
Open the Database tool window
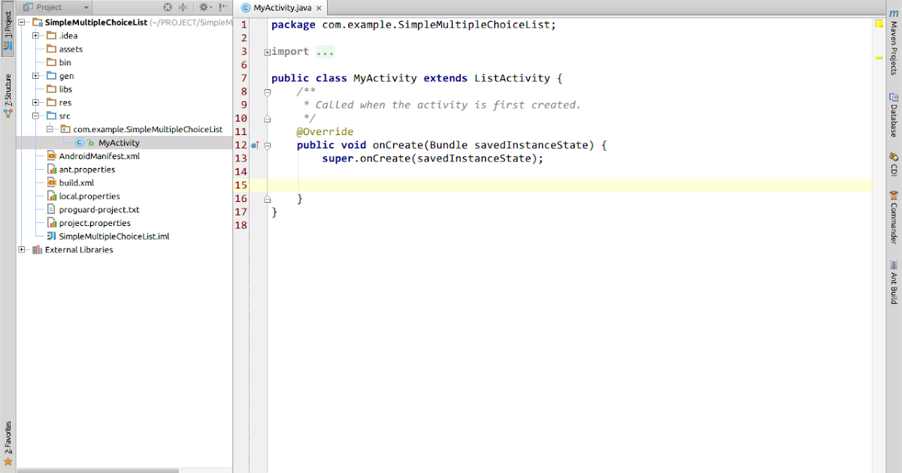[894, 114]
